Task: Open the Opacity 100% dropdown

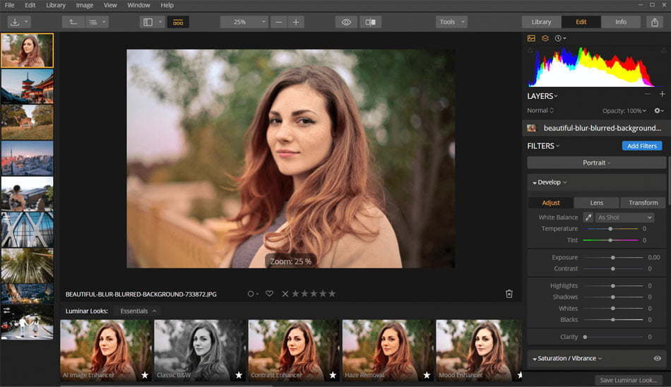Action: 624,111
